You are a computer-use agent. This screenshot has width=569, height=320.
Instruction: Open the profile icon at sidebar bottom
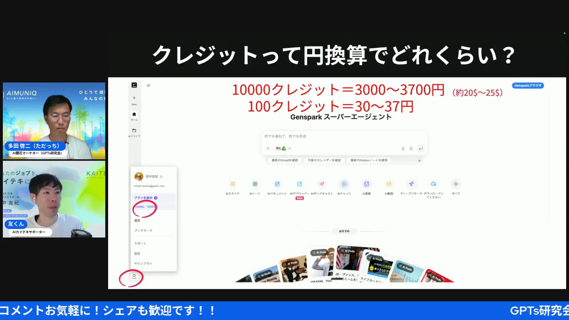pos(134,276)
